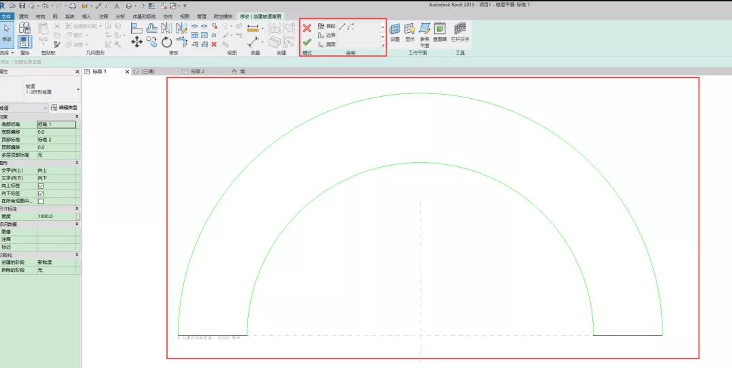Viewport: 732px width, 368px height.
Task: Switch to the 结构 ribbon tab
Action: coord(41,16)
